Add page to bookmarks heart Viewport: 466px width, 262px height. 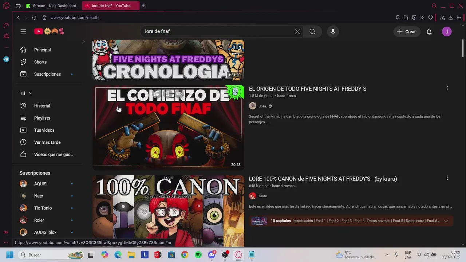pos(430,17)
